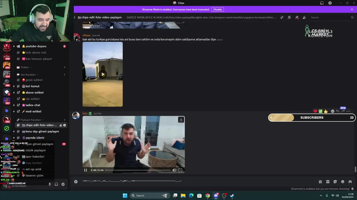Open the More options on message
This screenshot has width=357, height=200.
[x=348, y=111]
